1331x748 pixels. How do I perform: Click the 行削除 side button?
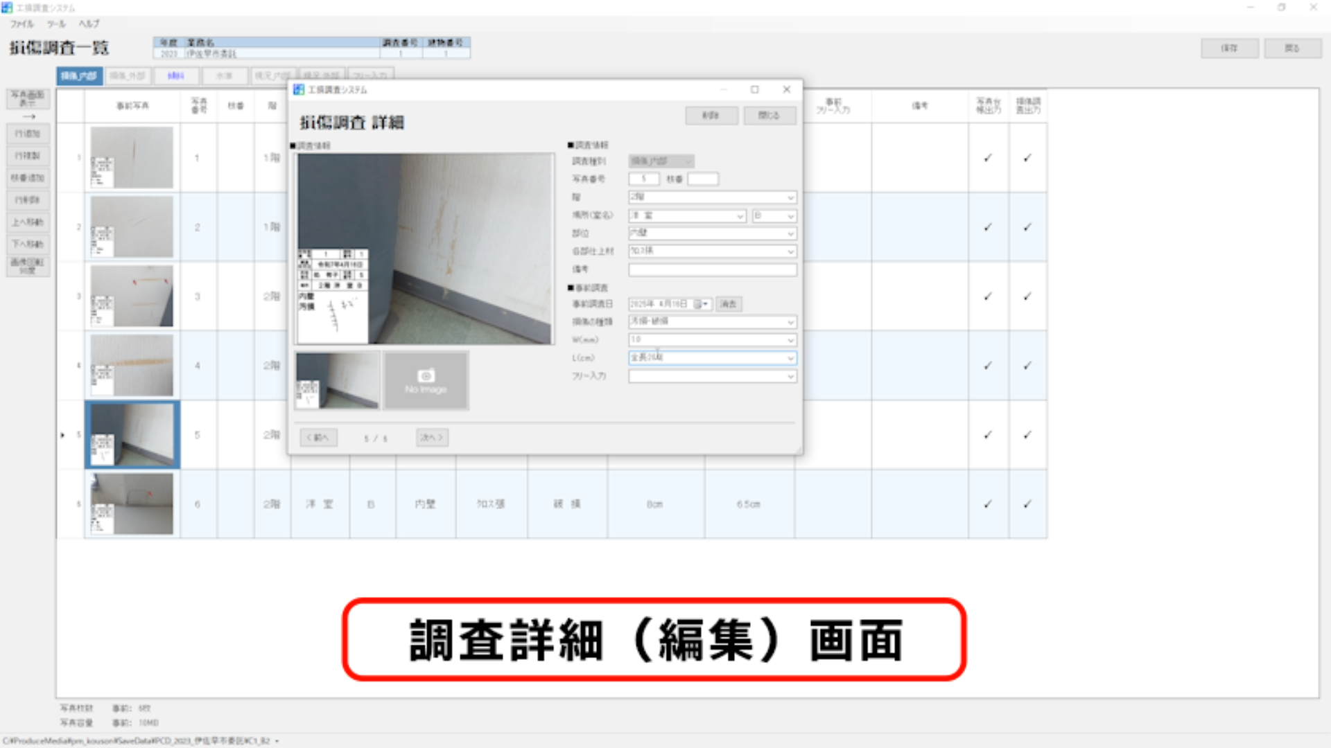click(x=28, y=200)
